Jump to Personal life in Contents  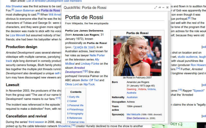pyautogui.click(x=75, y=105)
